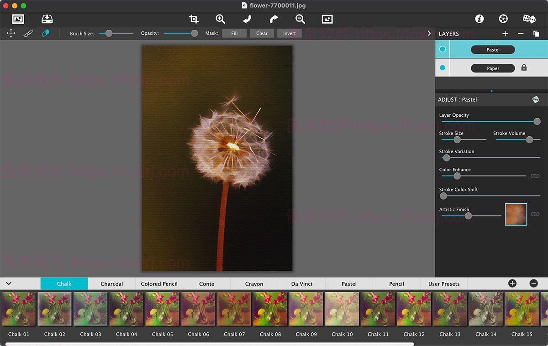Viewport: 548px width, 346px height.
Task: Choose the Chalk 08 preset thumbnail
Action: click(x=270, y=309)
